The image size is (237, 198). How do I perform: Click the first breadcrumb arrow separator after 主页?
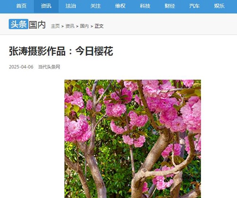[63, 27]
